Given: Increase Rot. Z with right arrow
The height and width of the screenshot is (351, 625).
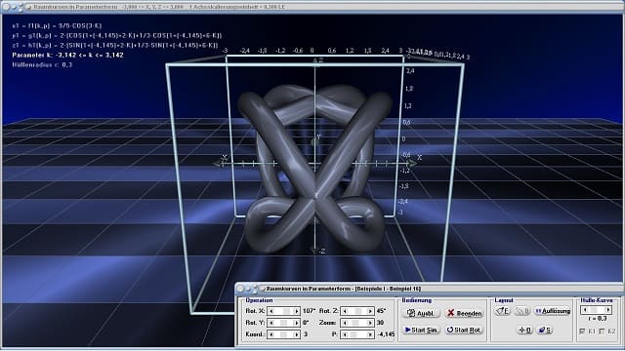Looking at the screenshot, I should tap(370, 311).
